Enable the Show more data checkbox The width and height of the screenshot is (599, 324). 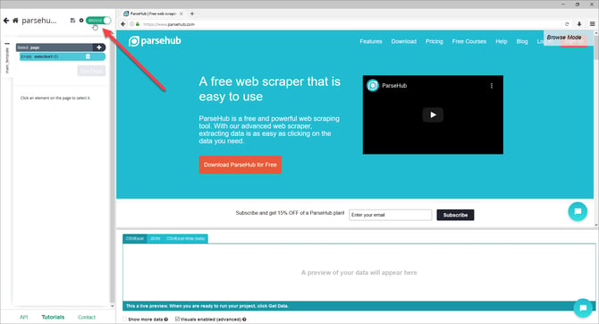coord(124,319)
